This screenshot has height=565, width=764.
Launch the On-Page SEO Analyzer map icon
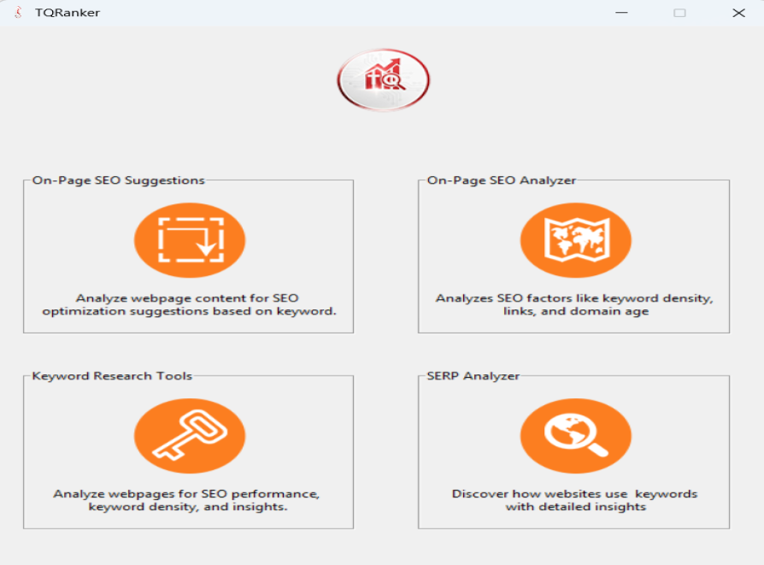tap(575, 240)
